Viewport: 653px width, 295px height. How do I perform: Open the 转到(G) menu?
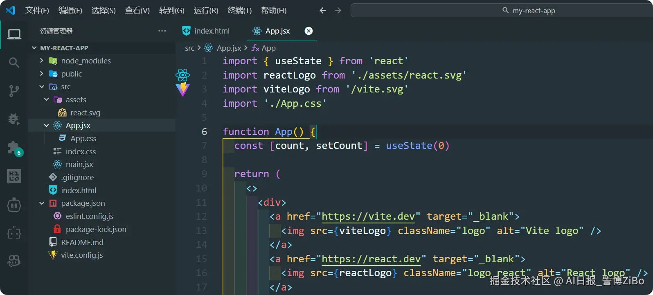[x=171, y=10]
